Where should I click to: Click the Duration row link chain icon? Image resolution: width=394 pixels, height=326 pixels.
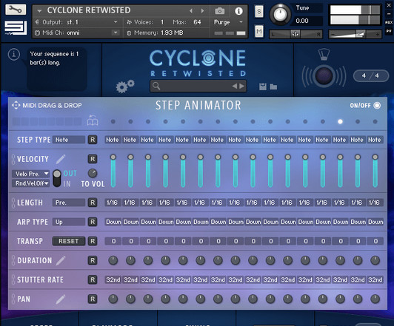coord(13,260)
